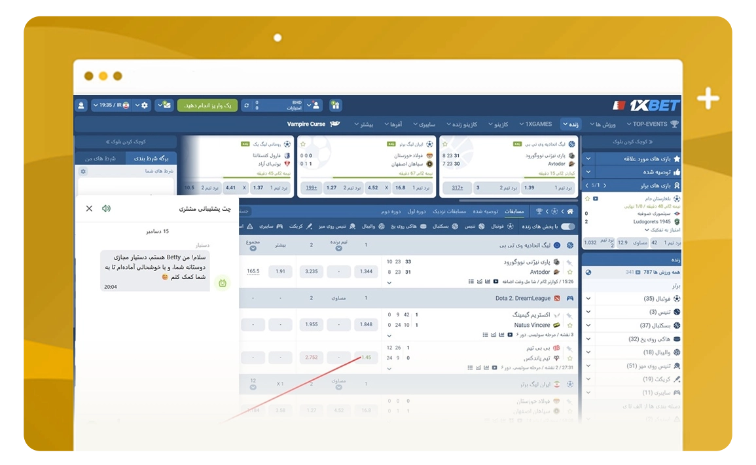The height and width of the screenshot is (465, 756).
Task: Expand the favorite games section
Action: 588,158
